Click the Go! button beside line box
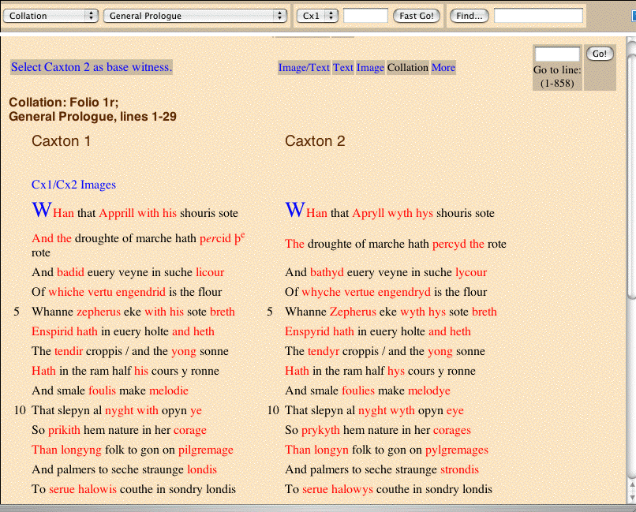This screenshot has height=512, width=636. coord(600,54)
